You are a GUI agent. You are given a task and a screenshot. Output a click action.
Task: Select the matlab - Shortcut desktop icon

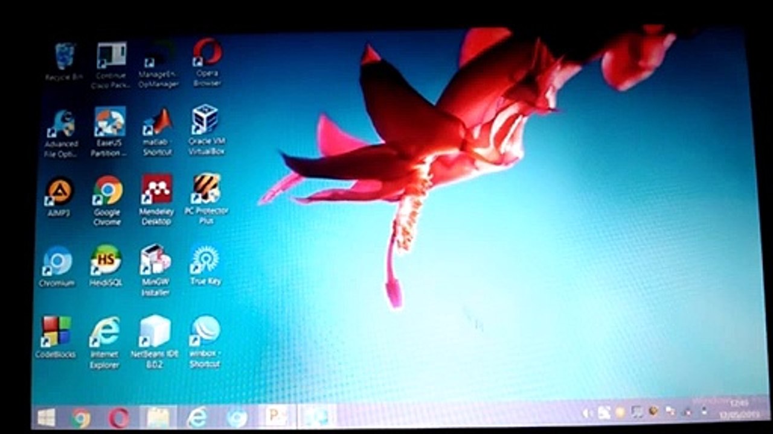click(158, 133)
